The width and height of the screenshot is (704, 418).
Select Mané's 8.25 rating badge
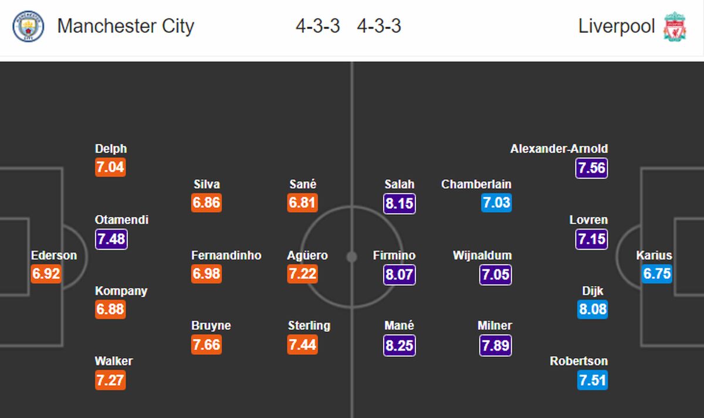[x=400, y=345]
